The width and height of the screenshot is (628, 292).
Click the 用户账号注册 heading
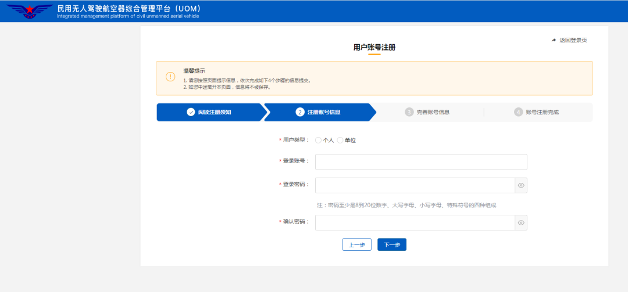(x=374, y=47)
